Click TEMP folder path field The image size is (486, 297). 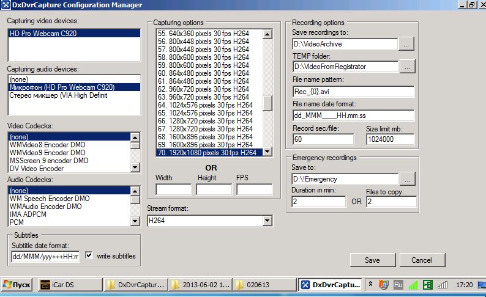click(x=346, y=67)
